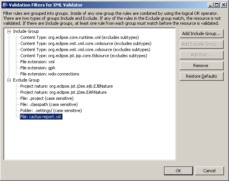Click Restore Defaults button
This screenshot has height=181, width=229.
[x=202, y=76]
